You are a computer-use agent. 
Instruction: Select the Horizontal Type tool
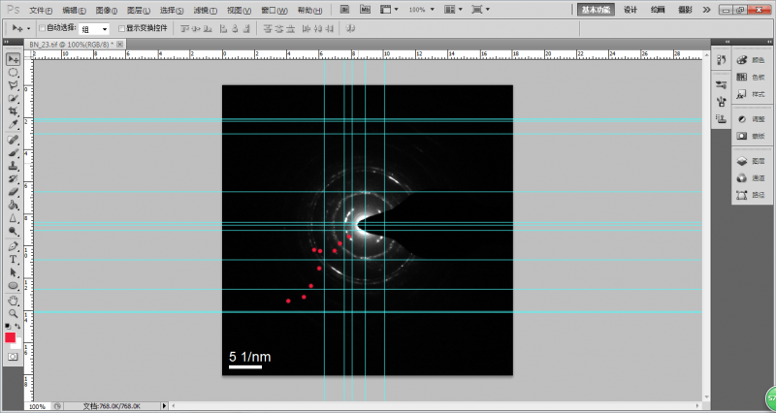[x=14, y=260]
